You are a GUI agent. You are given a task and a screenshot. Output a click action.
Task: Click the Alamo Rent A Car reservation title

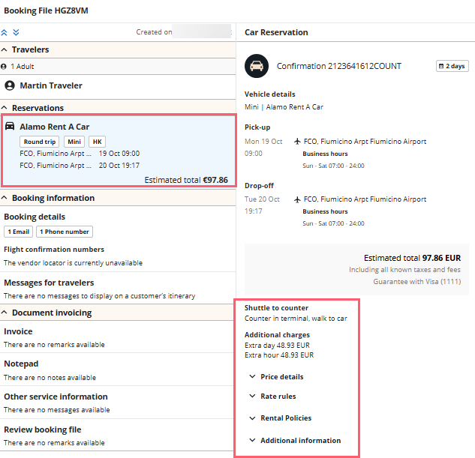point(55,127)
